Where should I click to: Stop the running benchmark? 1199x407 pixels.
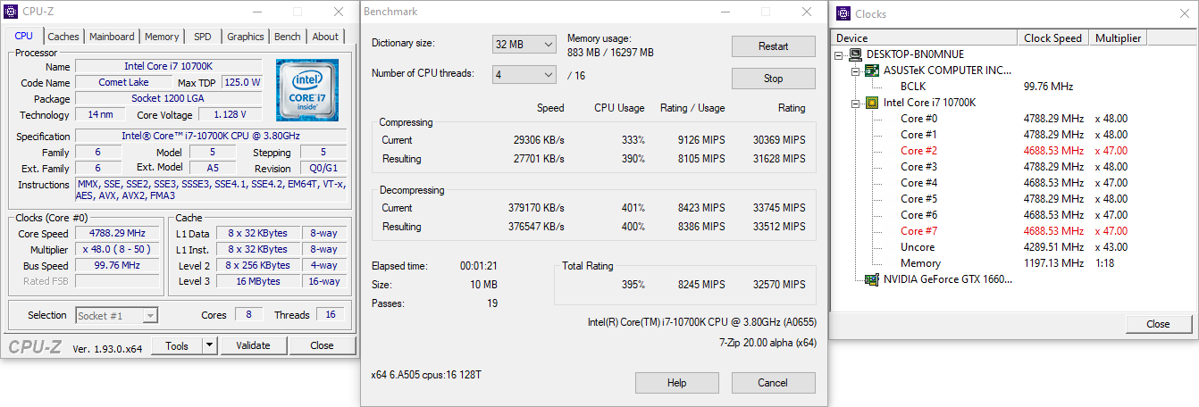point(773,79)
